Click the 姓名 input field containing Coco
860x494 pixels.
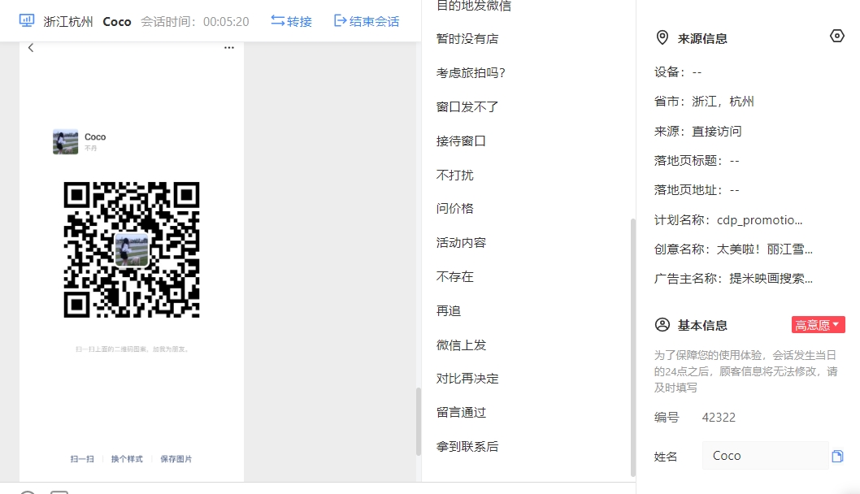coord(765,456)
